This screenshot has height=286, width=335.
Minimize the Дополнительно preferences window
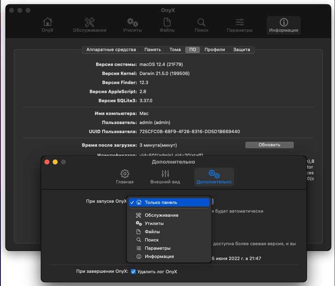[x=55, y=162]
